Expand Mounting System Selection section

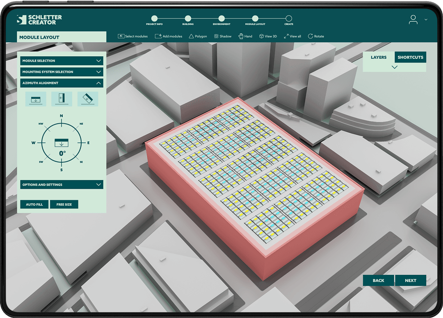coord(62,72)
